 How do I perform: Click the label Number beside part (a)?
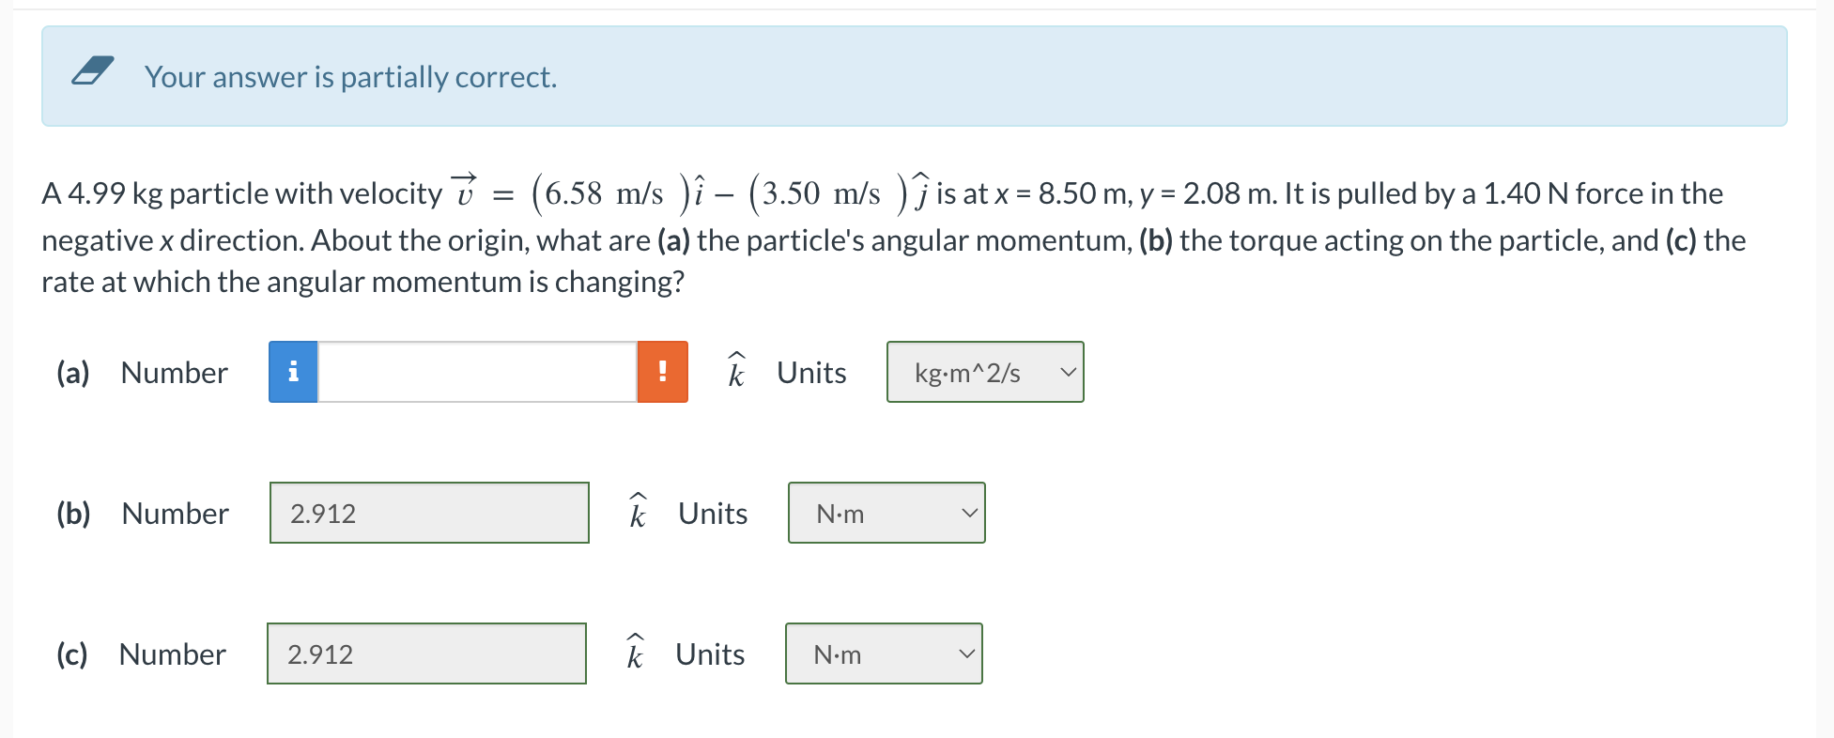(x=174, y=372)
